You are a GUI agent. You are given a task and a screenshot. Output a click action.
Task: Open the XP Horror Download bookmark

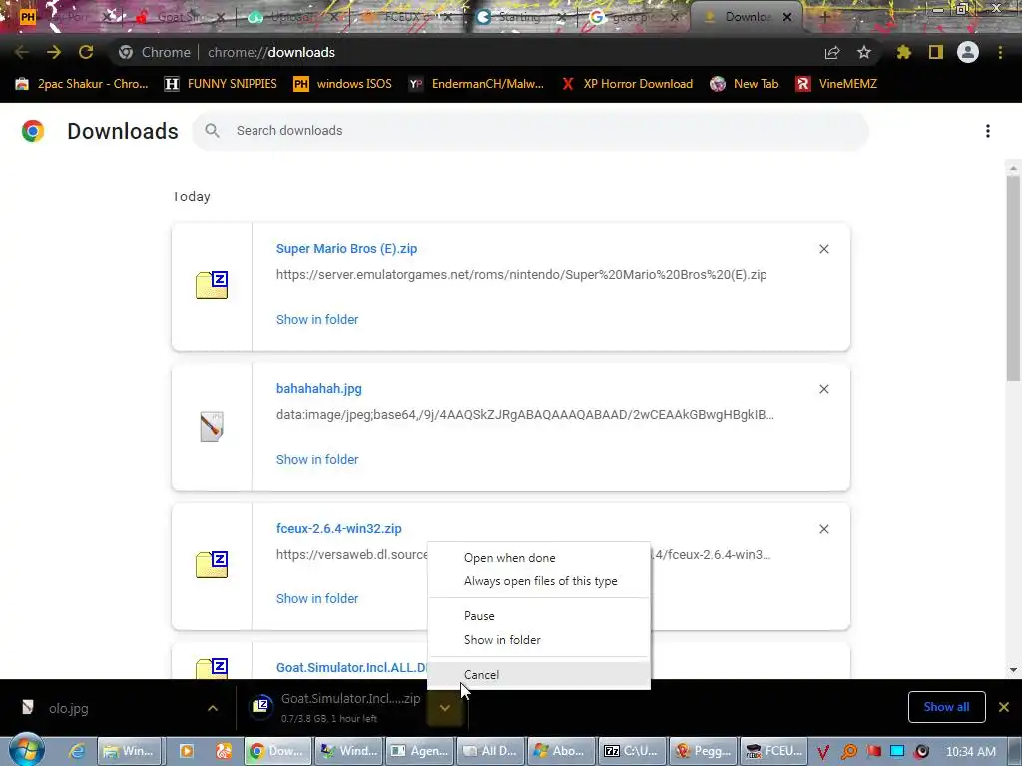[627, 84]
